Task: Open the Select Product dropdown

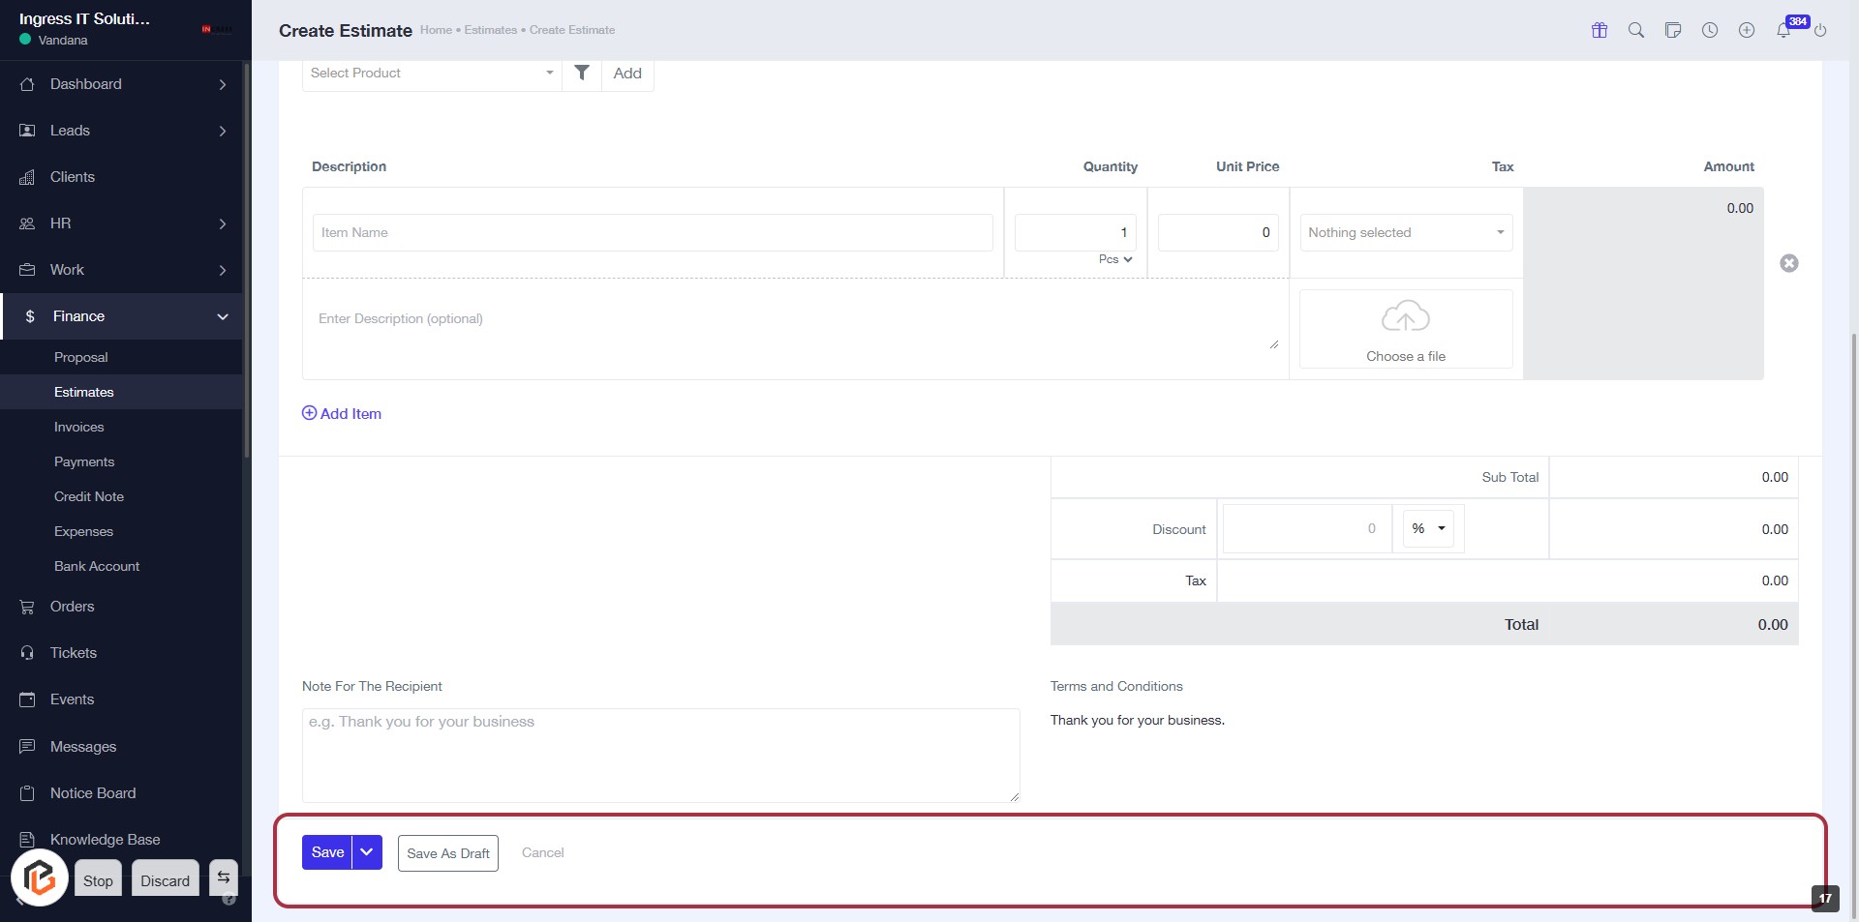Action: tap(431, 73)
